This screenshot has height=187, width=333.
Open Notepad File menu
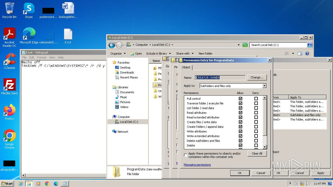(24, 57)
